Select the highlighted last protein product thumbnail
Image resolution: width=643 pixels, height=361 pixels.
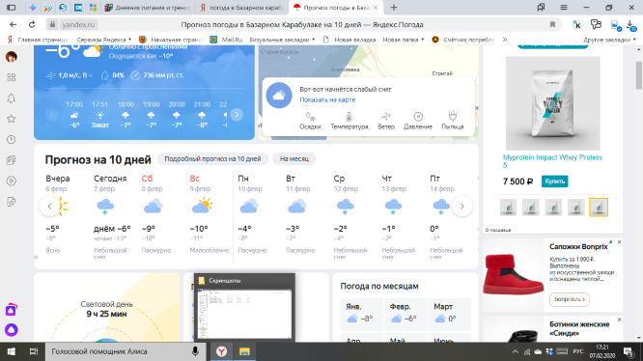coord(599,208)
